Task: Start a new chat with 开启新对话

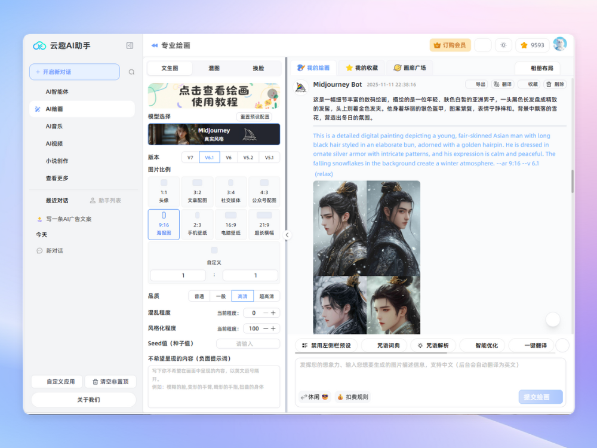Action: [75, 72]
